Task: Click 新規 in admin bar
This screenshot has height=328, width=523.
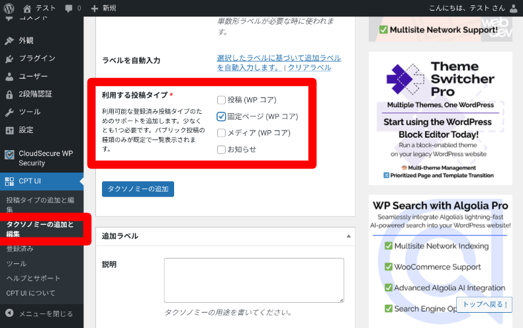Action: (109, 8)
